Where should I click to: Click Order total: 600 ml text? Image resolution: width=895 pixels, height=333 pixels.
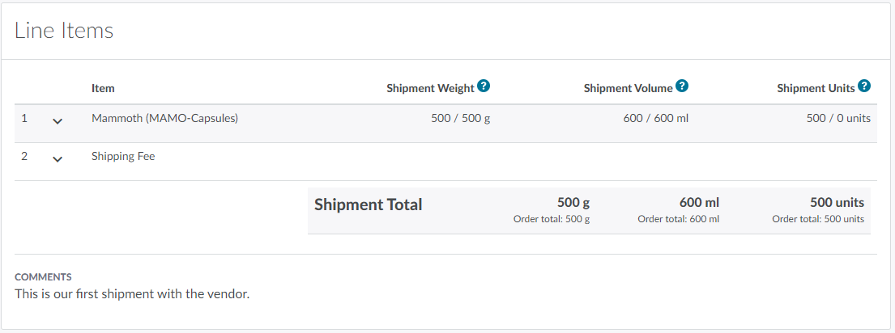[x=678, y=219]
